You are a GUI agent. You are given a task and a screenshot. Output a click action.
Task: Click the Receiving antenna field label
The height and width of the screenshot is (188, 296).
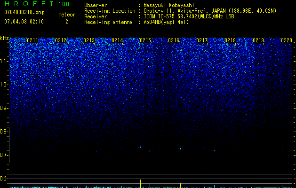click(108, 22)
